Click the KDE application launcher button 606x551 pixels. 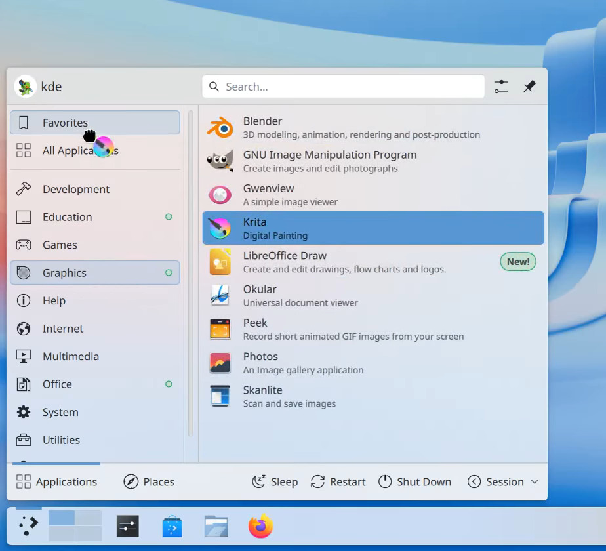[28, 526]
